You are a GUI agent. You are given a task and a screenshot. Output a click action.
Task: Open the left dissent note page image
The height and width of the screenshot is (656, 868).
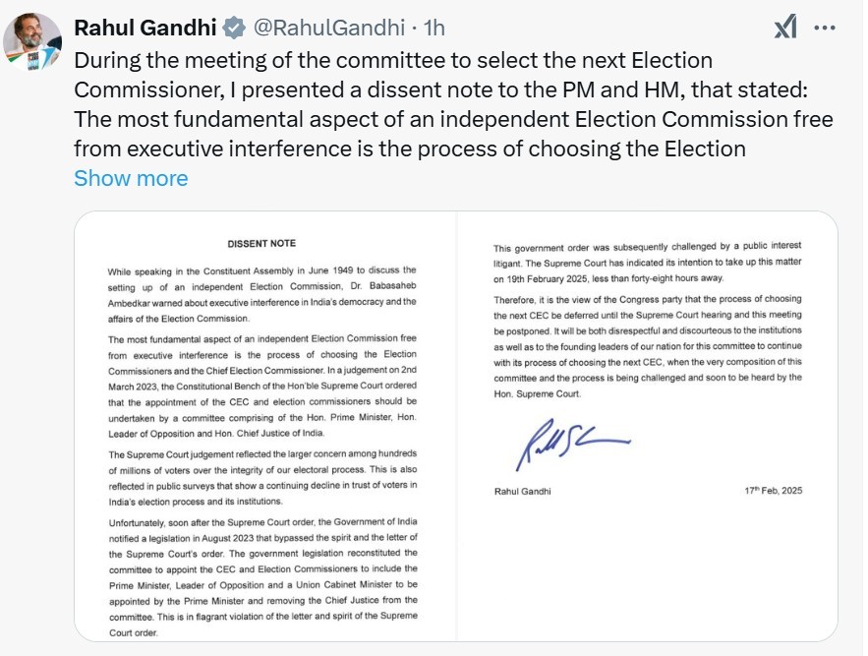click(265, 426)
